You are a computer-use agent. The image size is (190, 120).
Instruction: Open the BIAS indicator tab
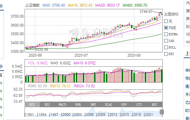108,105
